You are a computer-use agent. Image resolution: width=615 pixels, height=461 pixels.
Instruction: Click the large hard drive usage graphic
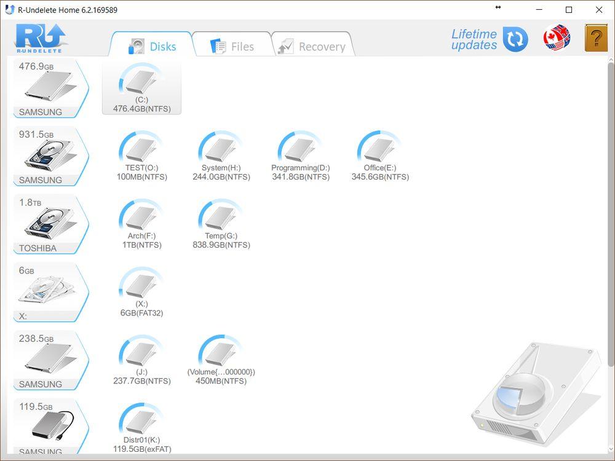(x=536, y=394)
